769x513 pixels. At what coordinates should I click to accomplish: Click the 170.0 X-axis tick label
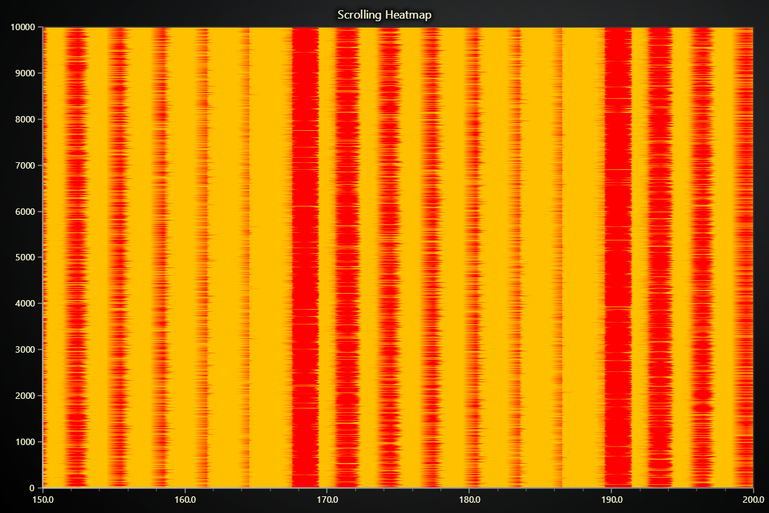point(327,500)
